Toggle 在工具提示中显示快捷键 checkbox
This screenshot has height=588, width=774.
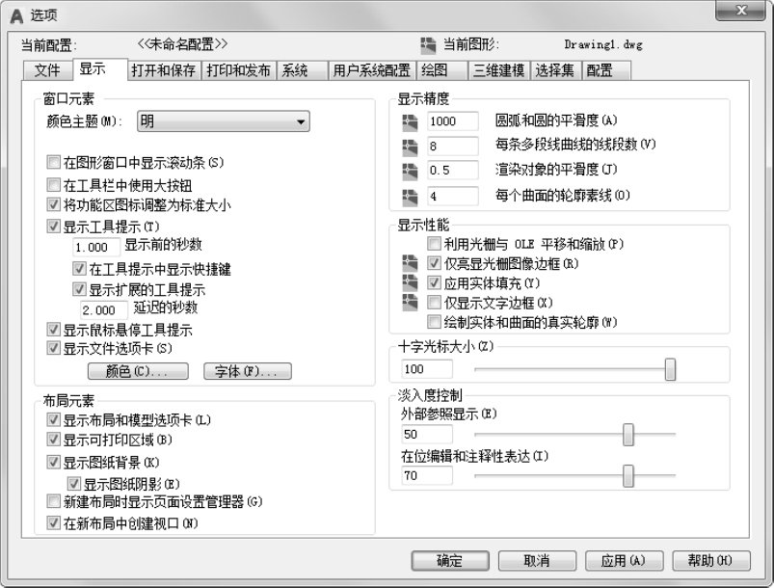[79, 269]
